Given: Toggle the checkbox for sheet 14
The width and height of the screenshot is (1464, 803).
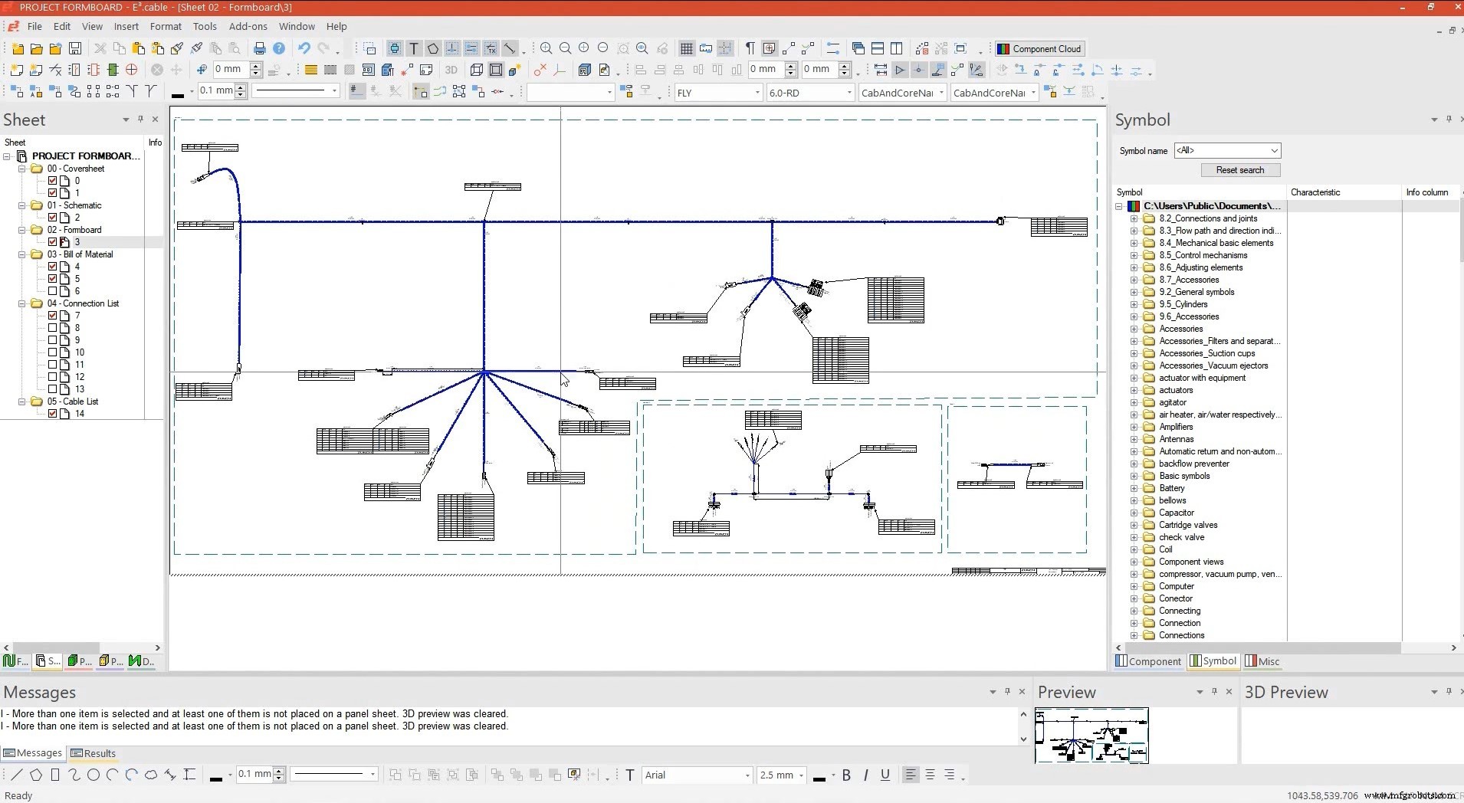Looking at the screenshot, I should coord(52,414).
